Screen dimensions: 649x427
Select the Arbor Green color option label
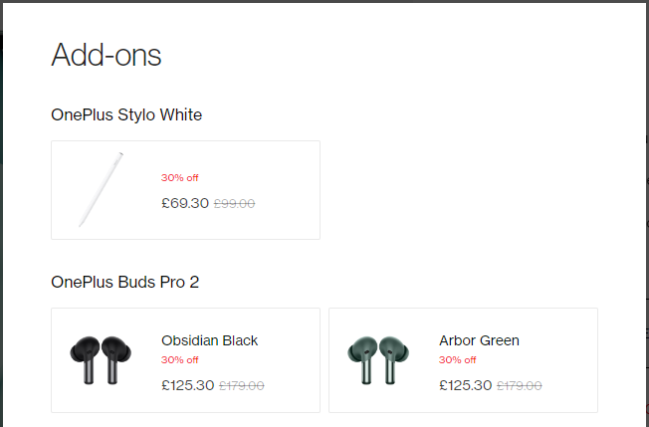[479, 340]
